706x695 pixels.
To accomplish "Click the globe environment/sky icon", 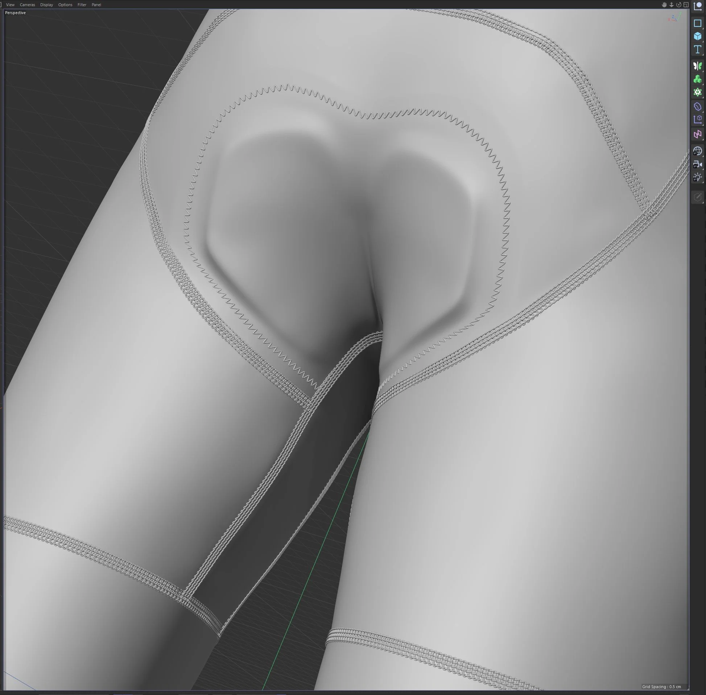I will (697, 151).
